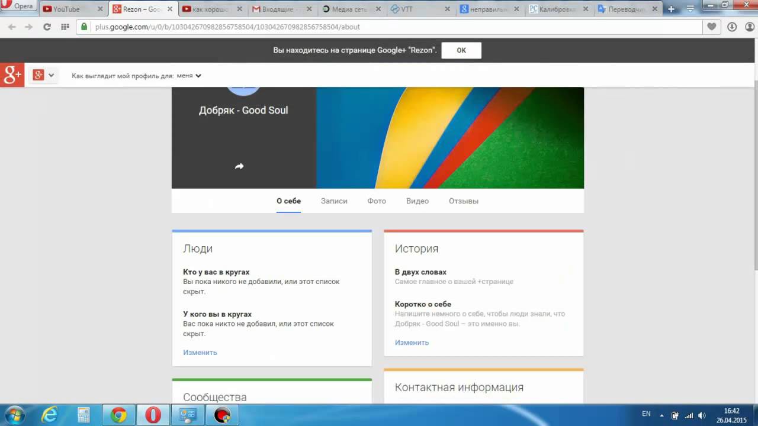Select the 'О себе' profile tab
This screenshot has width=758, height=426.
pyautogui.click(x=288, y=201)
